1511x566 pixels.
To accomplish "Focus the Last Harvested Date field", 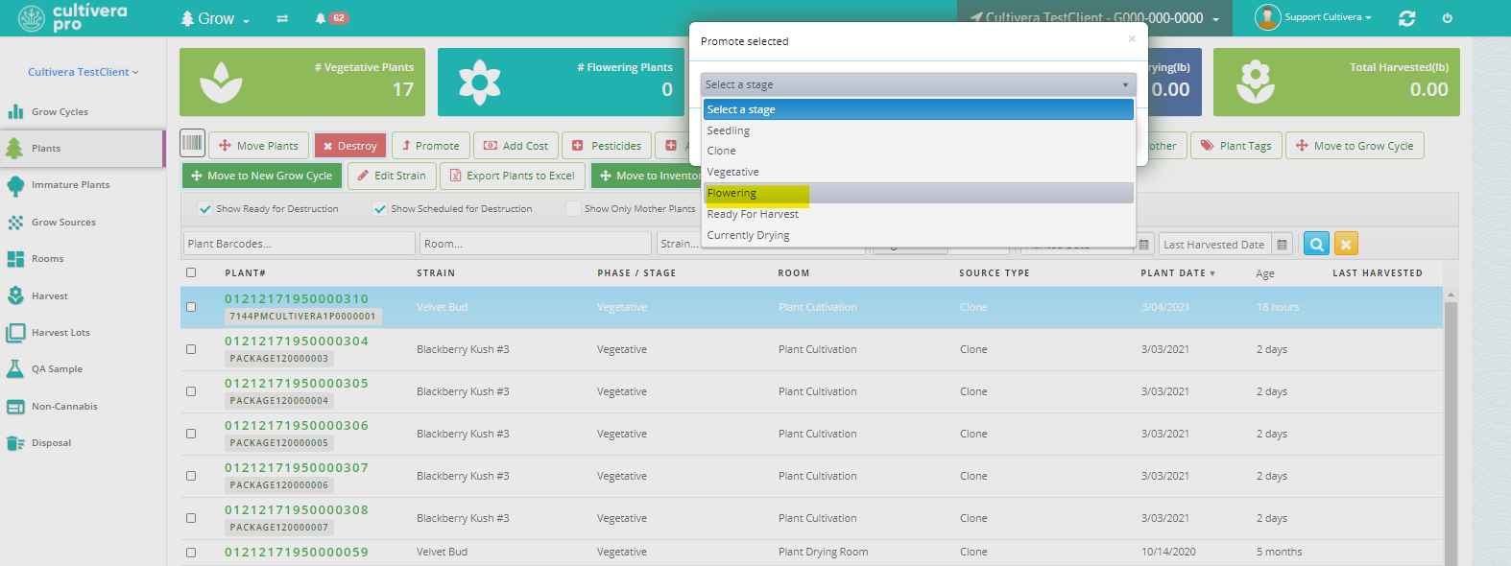I will point(1214,245).
